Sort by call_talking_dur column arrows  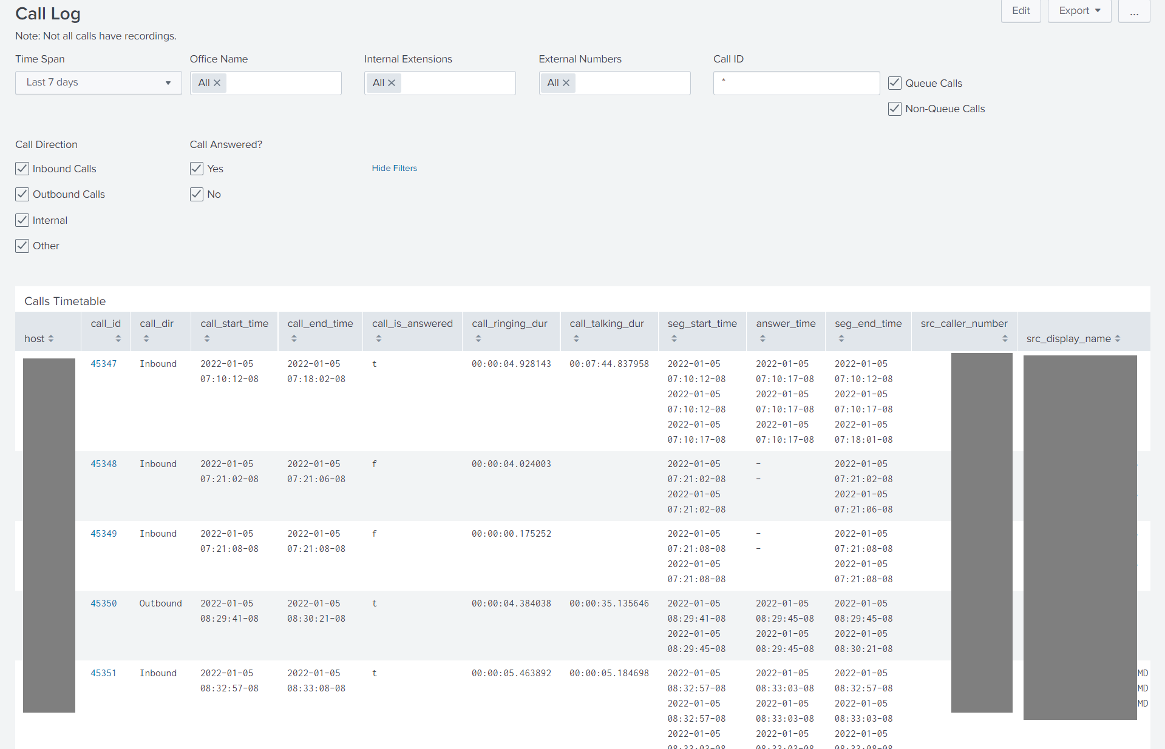(576, 338)
